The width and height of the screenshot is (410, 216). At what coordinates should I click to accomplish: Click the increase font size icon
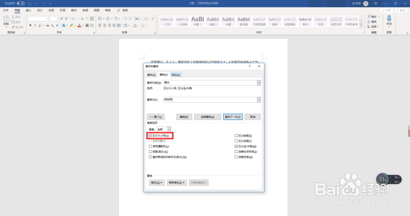62,18
